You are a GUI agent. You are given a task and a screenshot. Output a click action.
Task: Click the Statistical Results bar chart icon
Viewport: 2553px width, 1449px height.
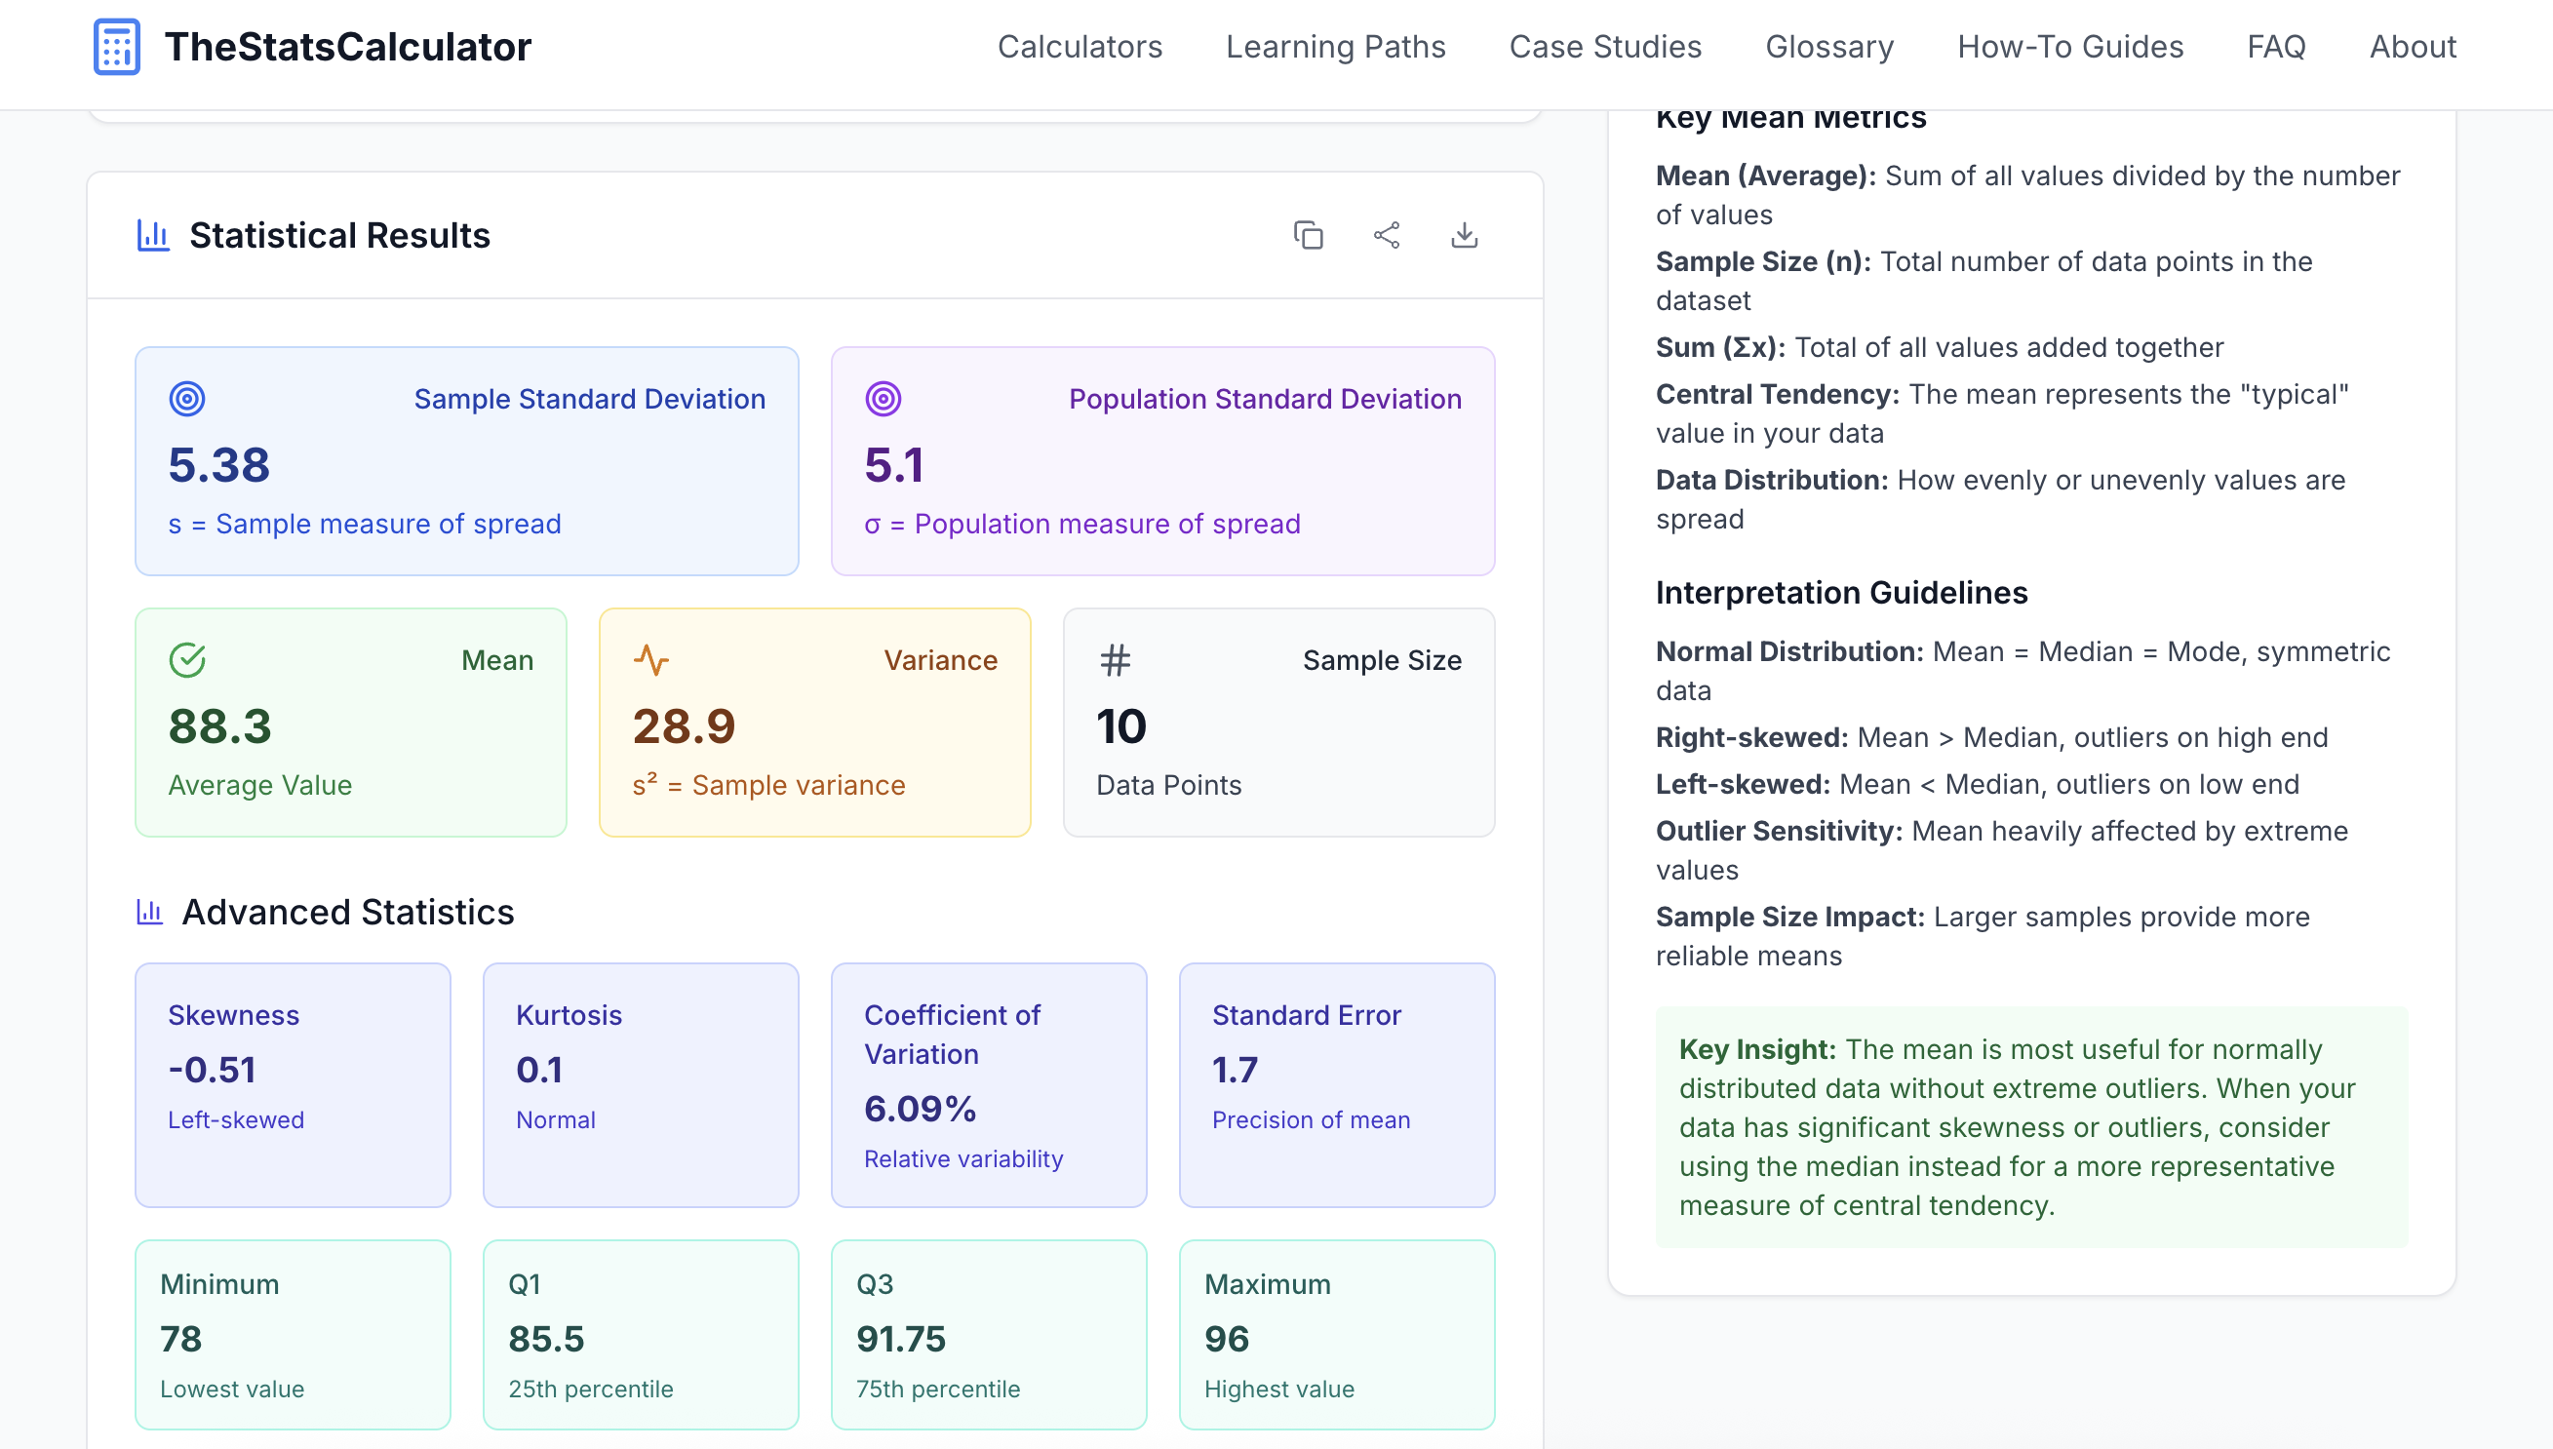click(153, 236)
